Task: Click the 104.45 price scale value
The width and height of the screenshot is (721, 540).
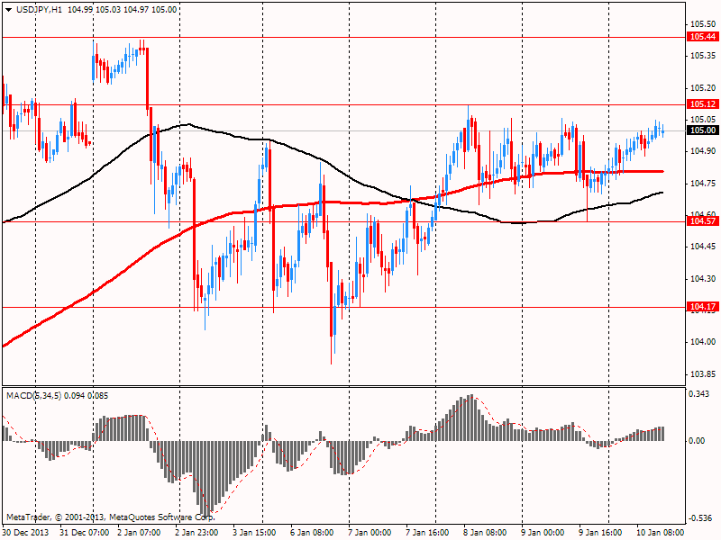Action: tap(703, 247)
